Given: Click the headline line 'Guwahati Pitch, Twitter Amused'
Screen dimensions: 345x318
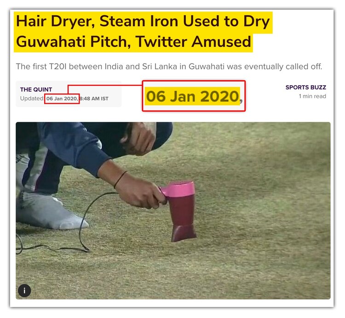Looking at the screenshot, I should click(133, 41).
